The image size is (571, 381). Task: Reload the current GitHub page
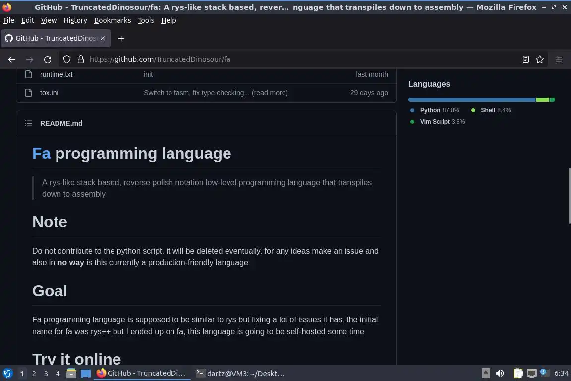pos(48,59)
